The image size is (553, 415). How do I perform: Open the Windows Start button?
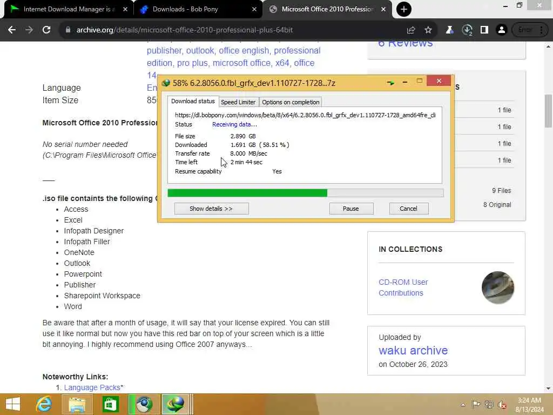coord(13,404)
